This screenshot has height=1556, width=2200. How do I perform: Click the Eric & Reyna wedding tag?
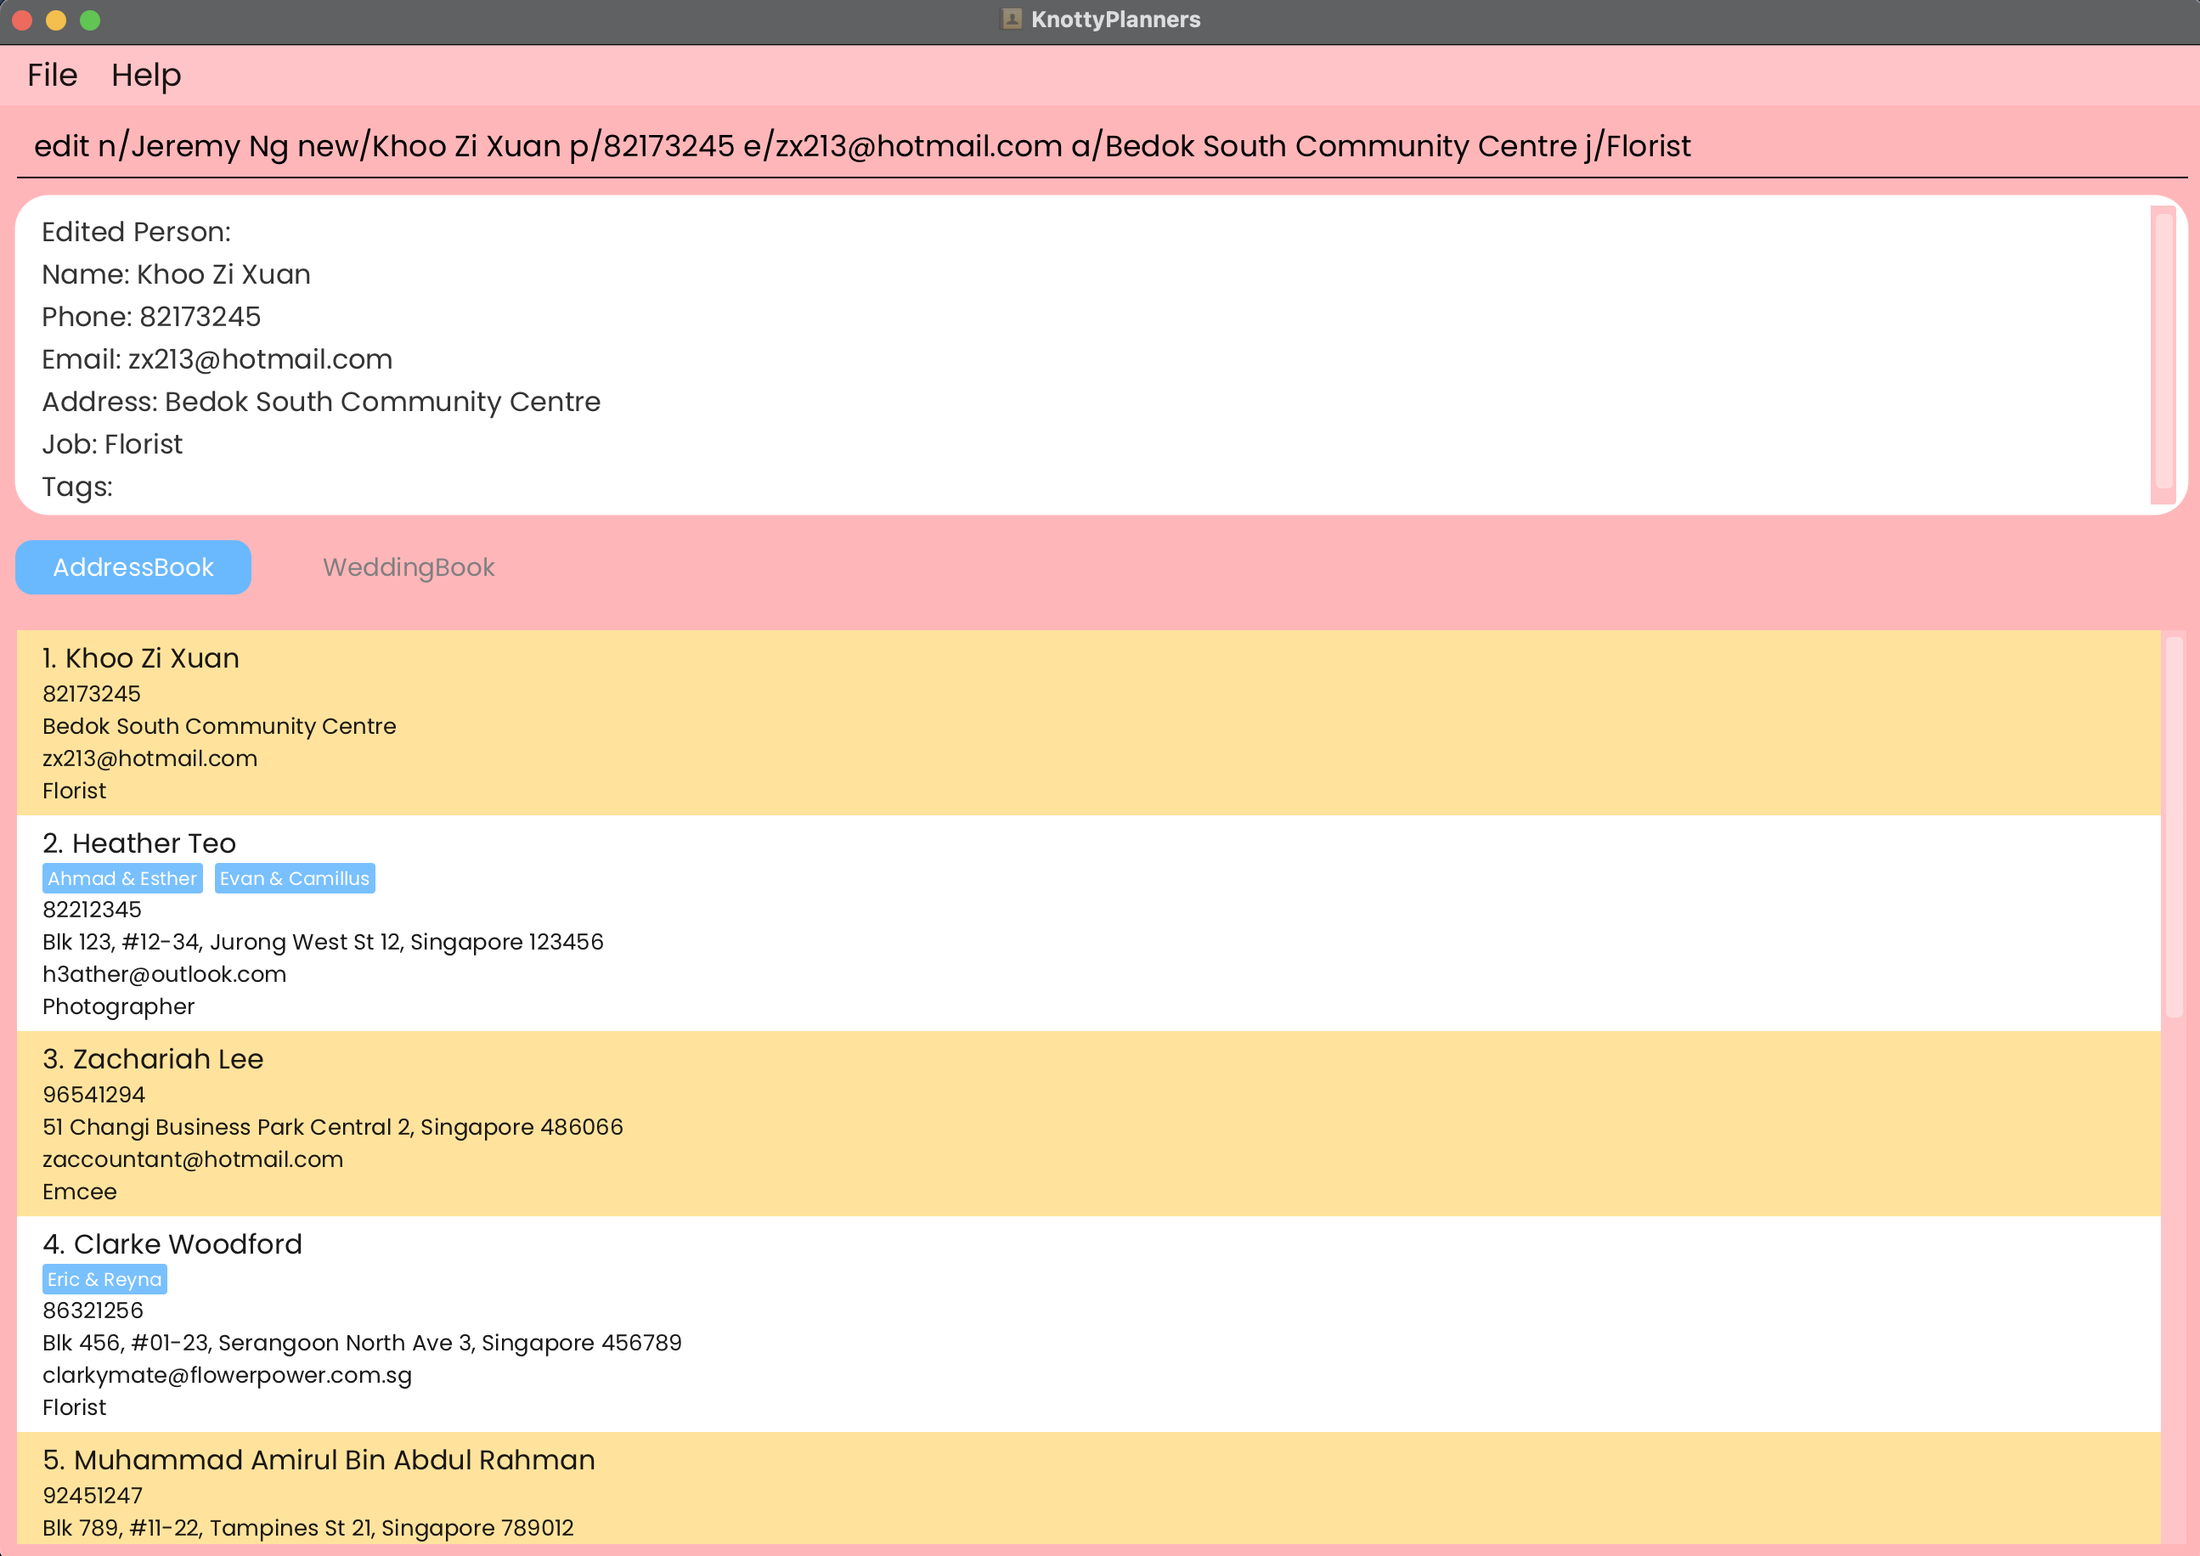[104, 1279]
